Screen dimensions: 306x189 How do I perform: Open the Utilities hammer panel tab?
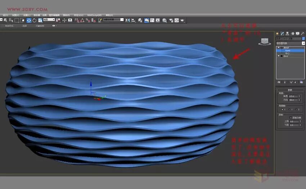302,33
